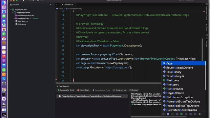
Task: Open the Git Changes side tab
Action: click(206, 40)
